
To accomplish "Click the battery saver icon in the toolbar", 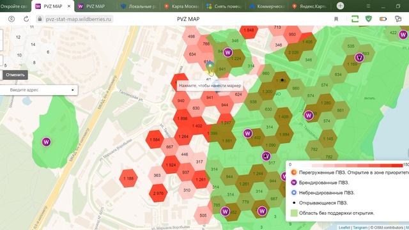I will pyautogui.click(x=383, y=19).
